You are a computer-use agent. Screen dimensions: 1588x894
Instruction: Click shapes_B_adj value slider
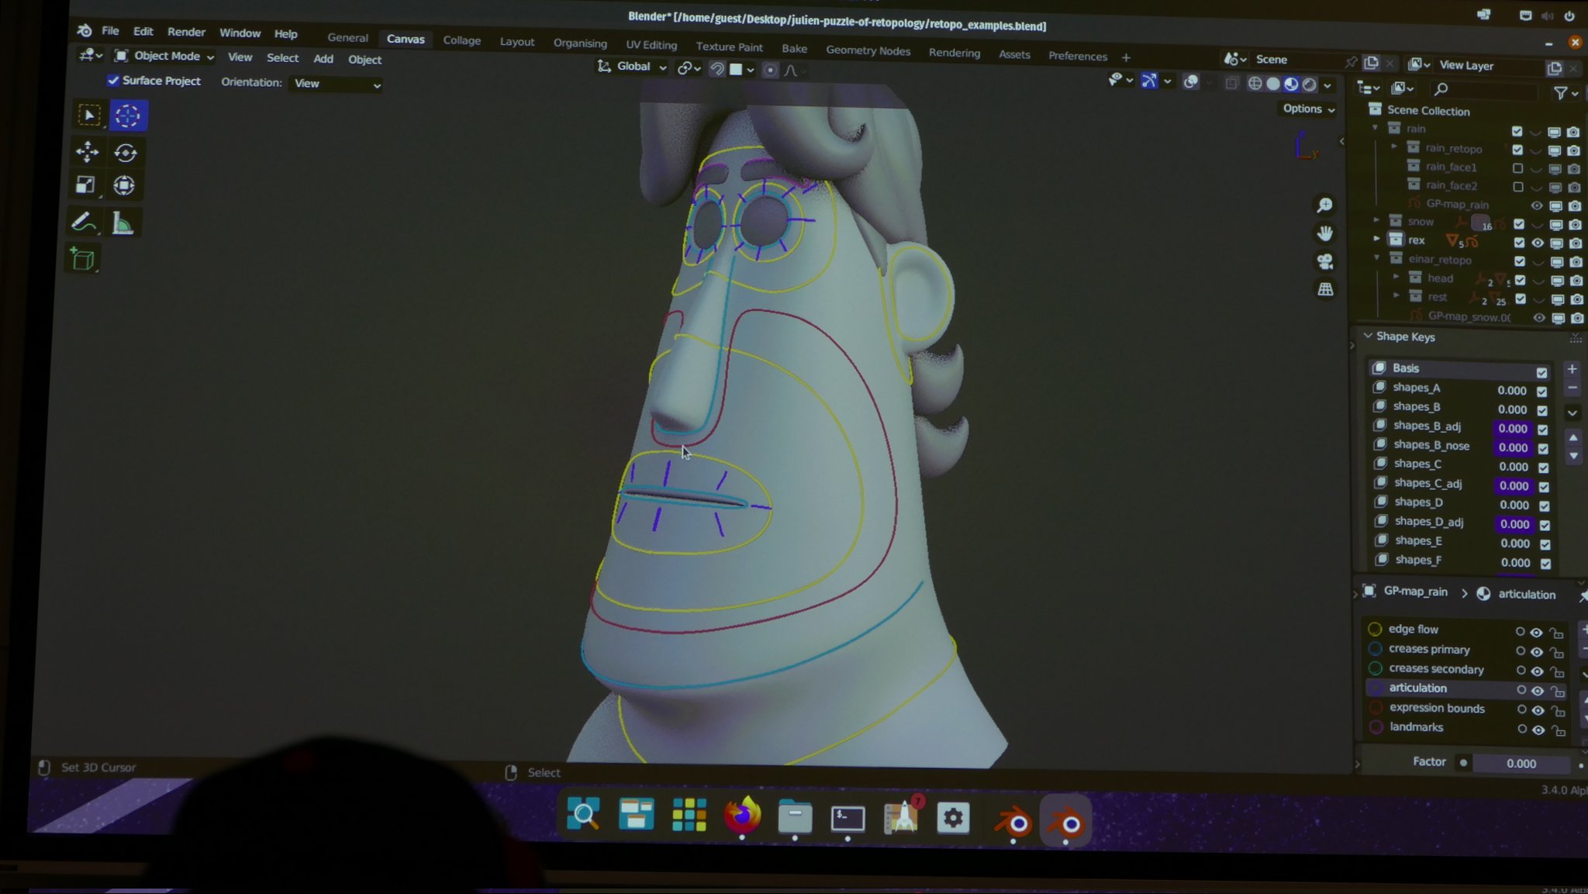(x=1512, y=429)
